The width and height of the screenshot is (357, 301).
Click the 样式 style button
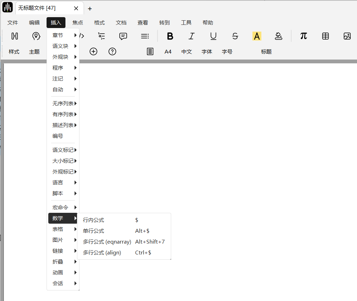tap(14, 51)
